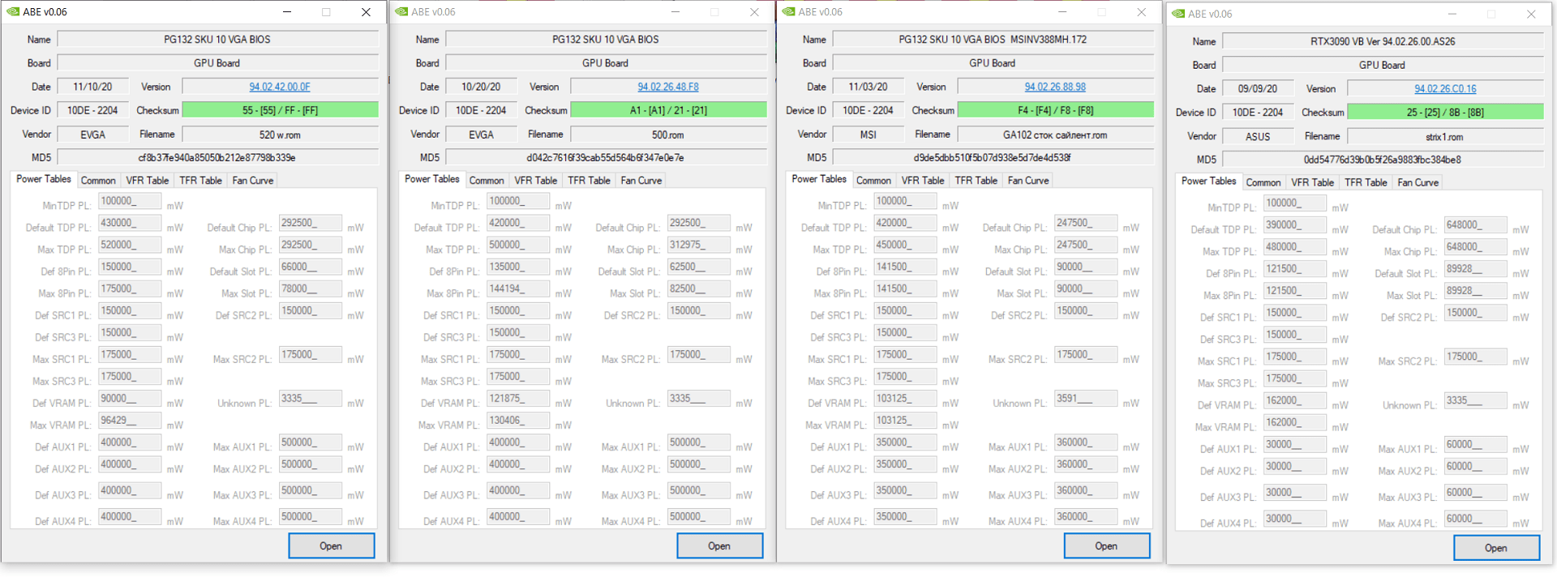The width and height of the screenshot is (1557, 577).
Task: Click version link 94.02.26.88.98
Action: coord(1055,87)
